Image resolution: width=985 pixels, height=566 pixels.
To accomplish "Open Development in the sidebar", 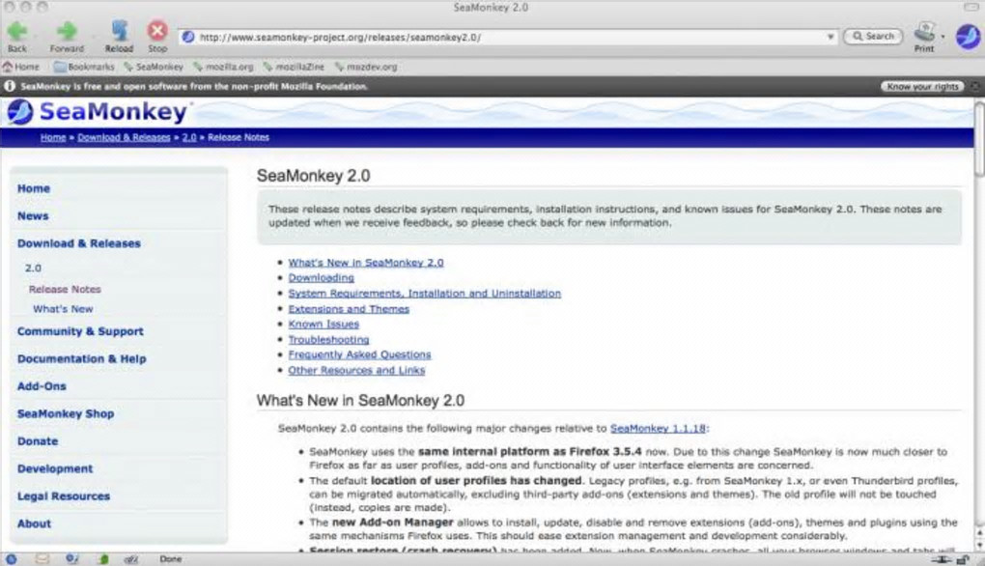I will tap(55, 469).
